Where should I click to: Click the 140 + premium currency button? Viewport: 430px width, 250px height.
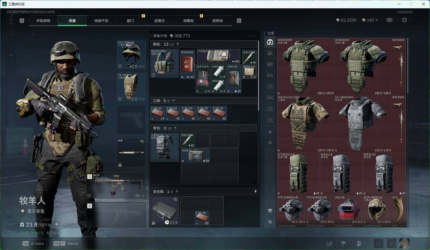tap(370, 20)
